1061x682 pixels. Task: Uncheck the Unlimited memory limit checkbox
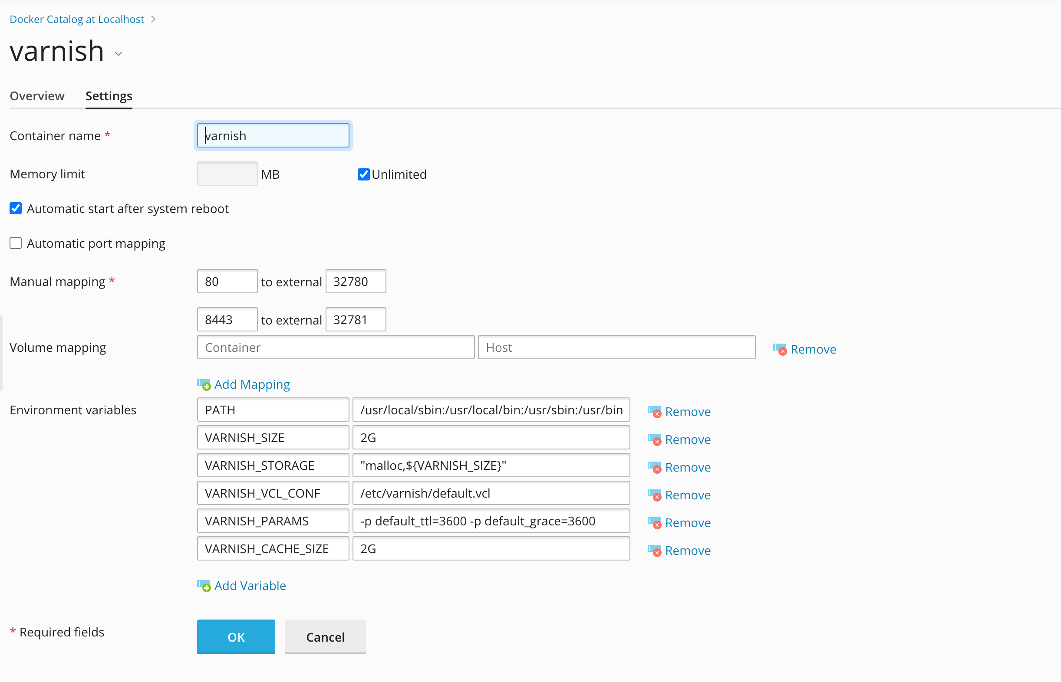[x=363, y=174]
